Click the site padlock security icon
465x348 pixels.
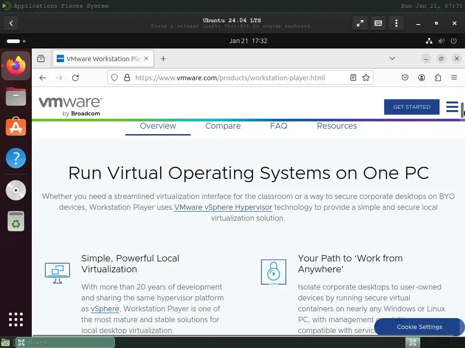pos(127,78)
